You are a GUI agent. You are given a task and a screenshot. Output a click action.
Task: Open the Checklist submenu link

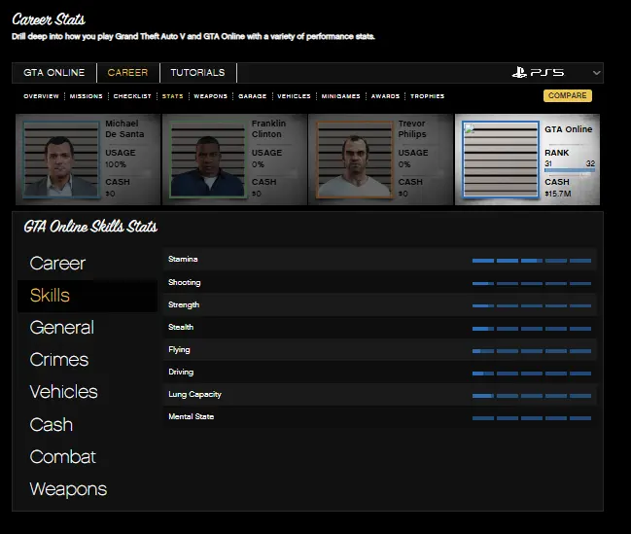(131, 96)
